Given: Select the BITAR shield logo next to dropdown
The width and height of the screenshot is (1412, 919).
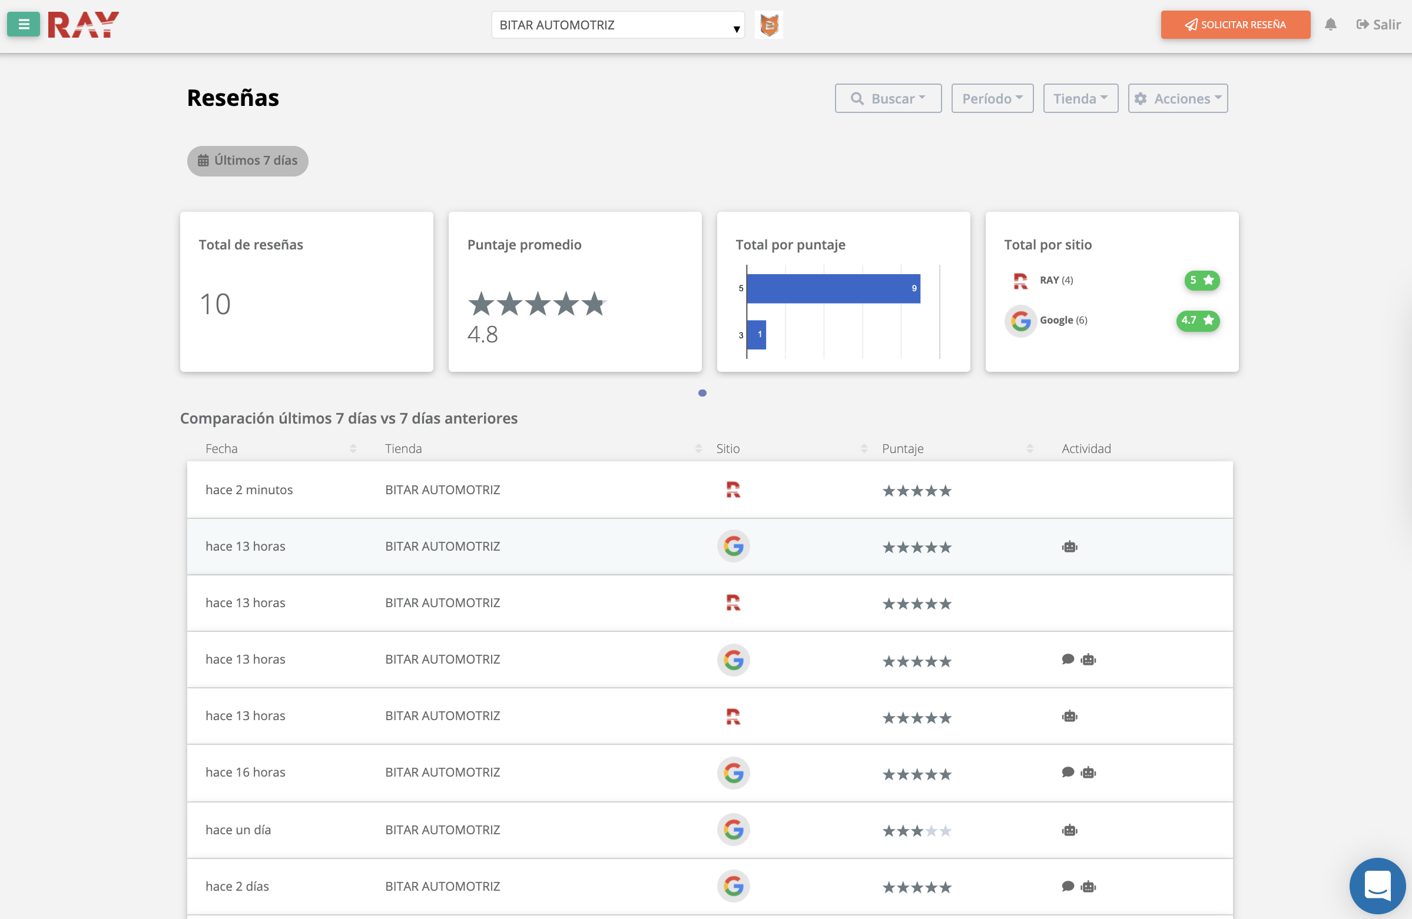Looking at the screenshot, I should point(768,24).
